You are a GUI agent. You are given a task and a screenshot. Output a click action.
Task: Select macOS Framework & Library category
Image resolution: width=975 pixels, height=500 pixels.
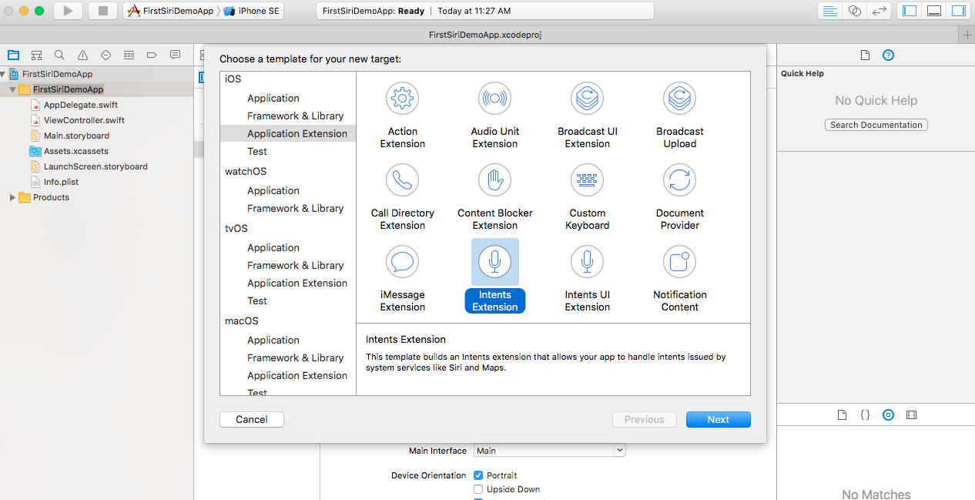[296, 357]
